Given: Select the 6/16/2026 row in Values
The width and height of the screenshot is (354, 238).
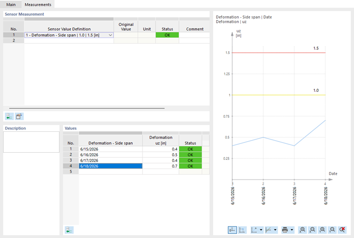Looking at the screenshot, I should [110, 155].
